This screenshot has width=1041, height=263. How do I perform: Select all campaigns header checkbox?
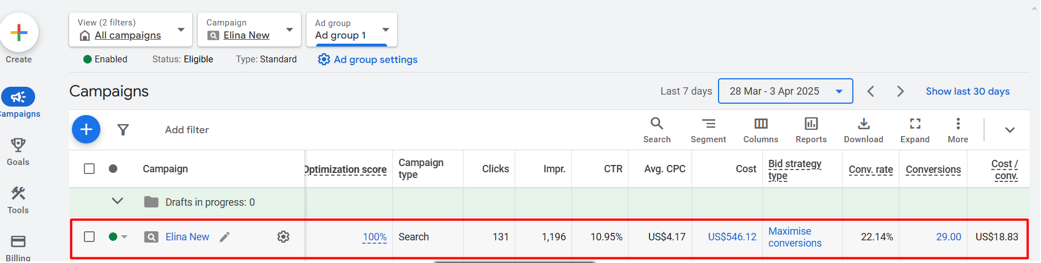(x=90, y=169)
